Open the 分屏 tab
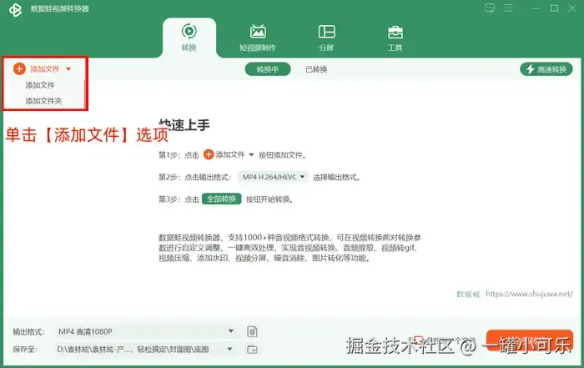584x368 pixels. click(x=327, y=38)
